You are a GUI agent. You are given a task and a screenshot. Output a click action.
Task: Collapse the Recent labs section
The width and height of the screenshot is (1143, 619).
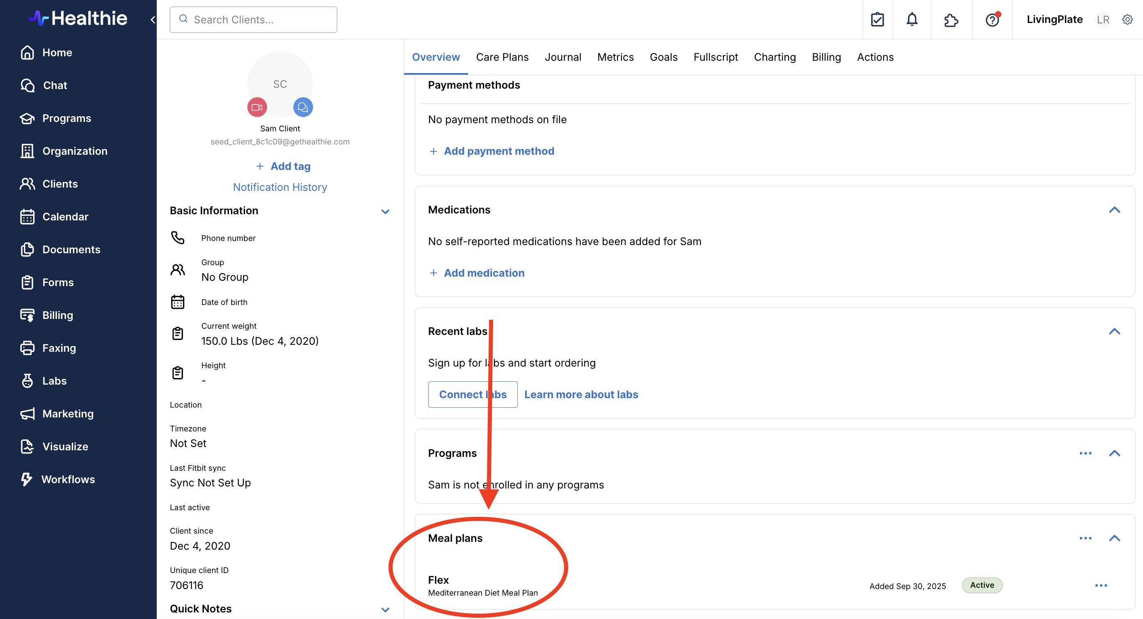pos(1114,332)
